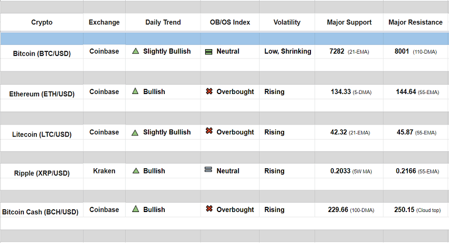Click Ethereum's red X overbought icon

(x=209, y=91)
